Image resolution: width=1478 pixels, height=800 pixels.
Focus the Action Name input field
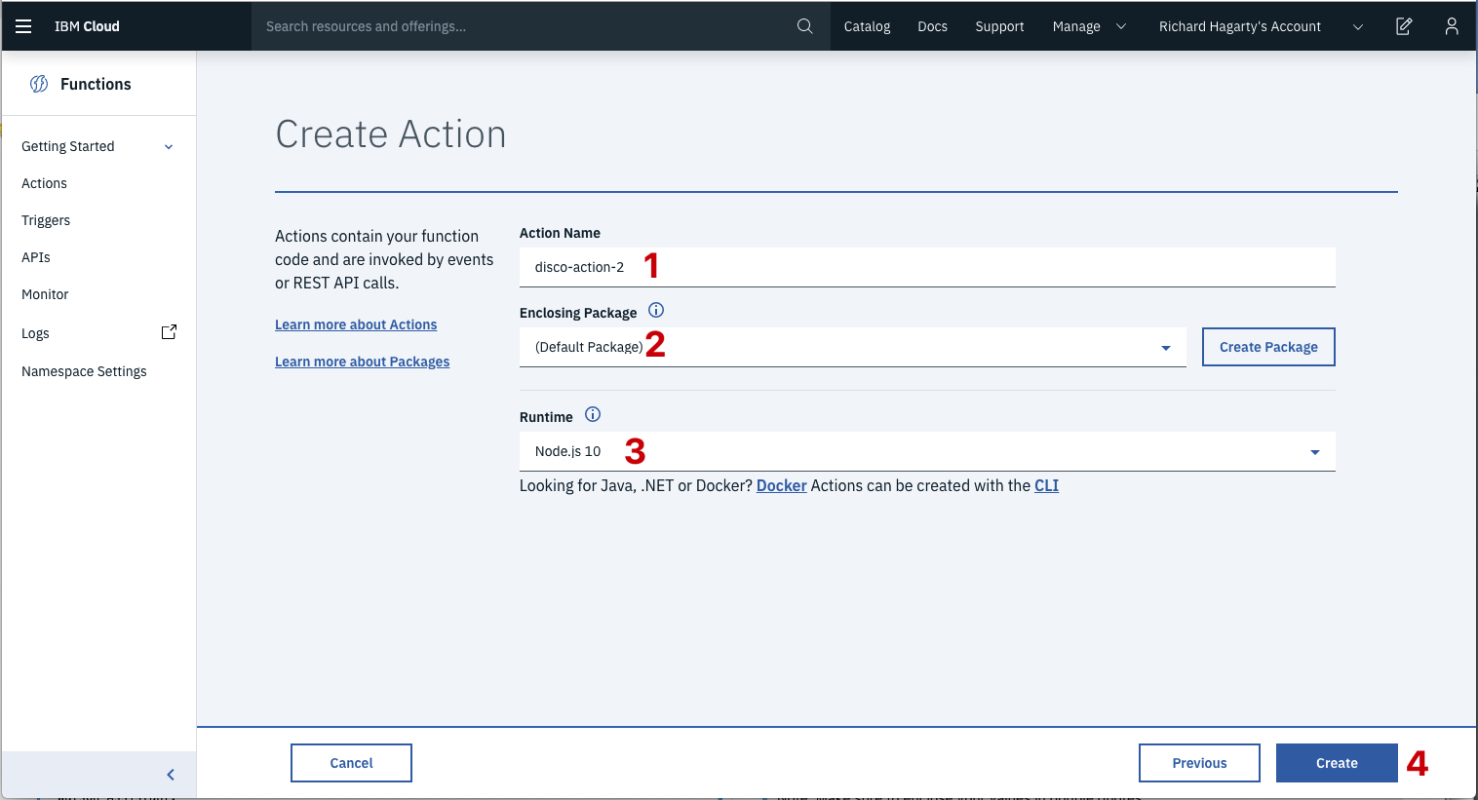click(x=927, y=267)
